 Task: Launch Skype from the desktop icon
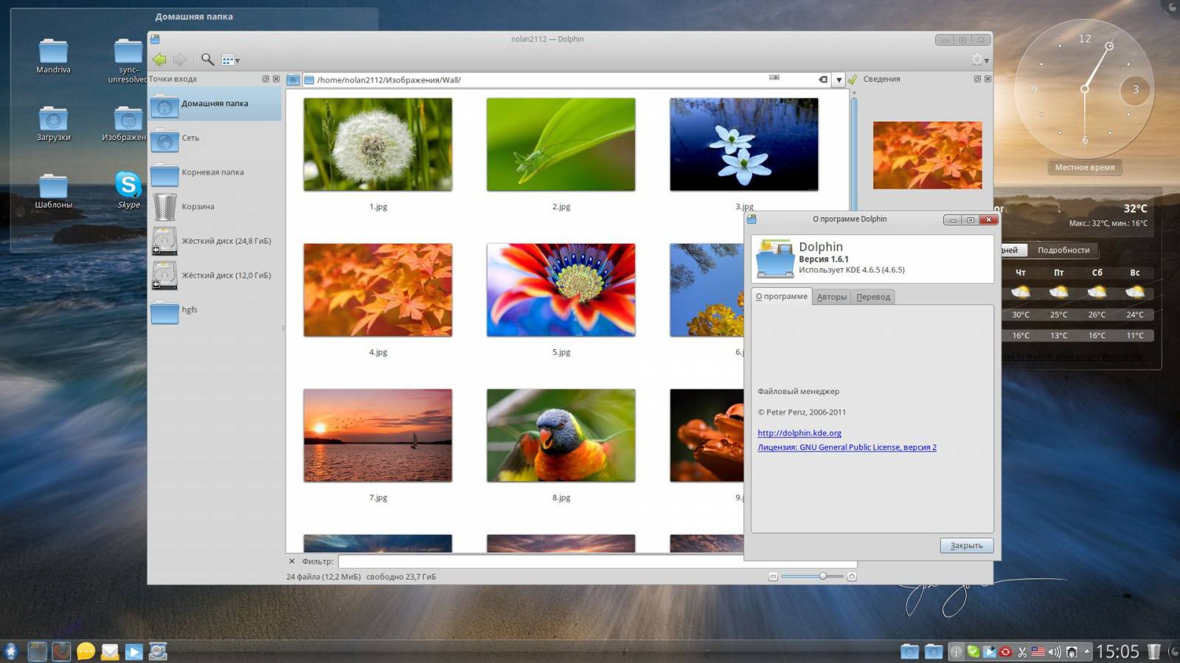pyautogui.click(x=128, y=191)
